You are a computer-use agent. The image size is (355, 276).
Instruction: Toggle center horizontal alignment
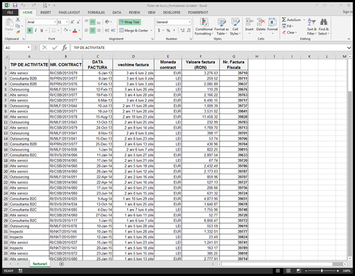(93, 30)
